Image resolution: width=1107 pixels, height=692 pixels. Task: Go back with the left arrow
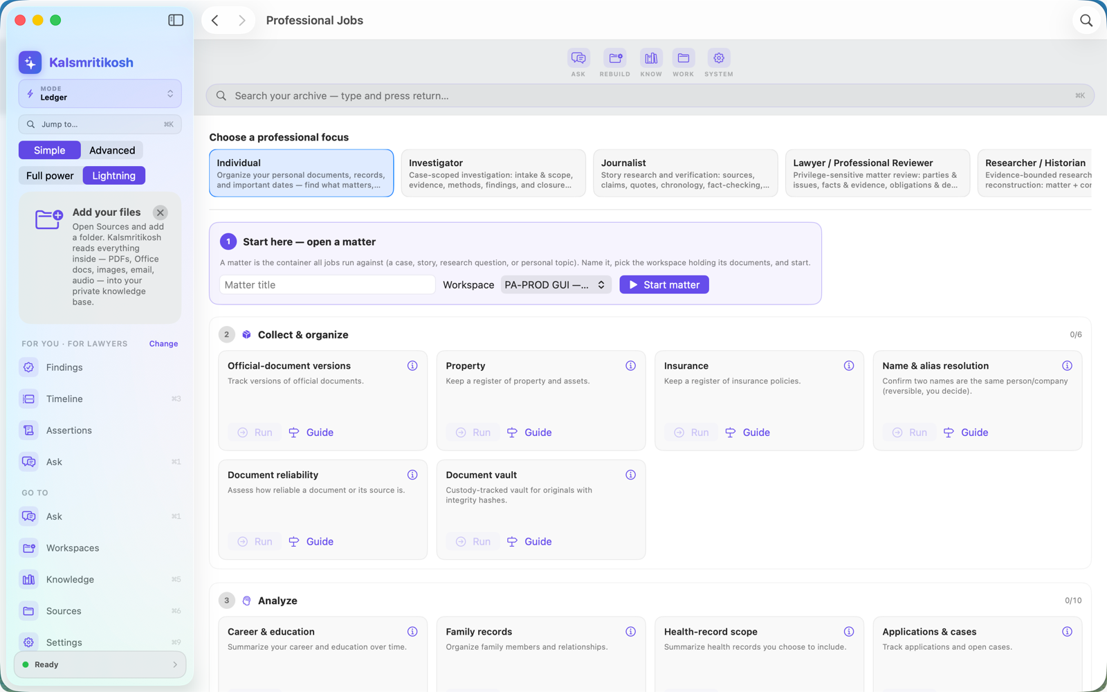click(215, 21)
